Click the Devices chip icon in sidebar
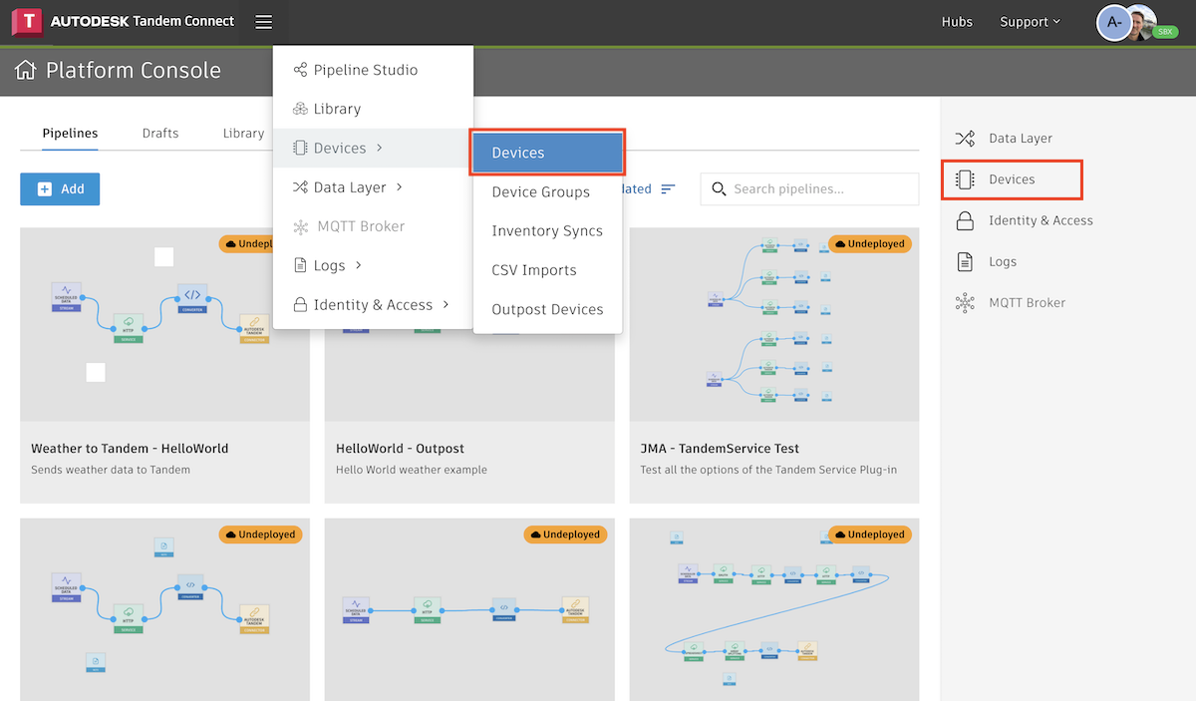Image resolution: width=1196 pixels, height=701 pixels. (x=965, y=179)
